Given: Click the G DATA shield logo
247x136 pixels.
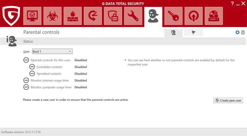Looking at the screenshot, I should [11, 16].
